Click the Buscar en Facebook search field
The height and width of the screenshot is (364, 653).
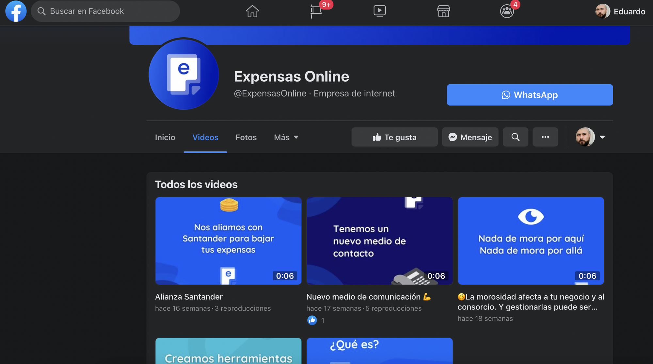click(x=105, y=11)
